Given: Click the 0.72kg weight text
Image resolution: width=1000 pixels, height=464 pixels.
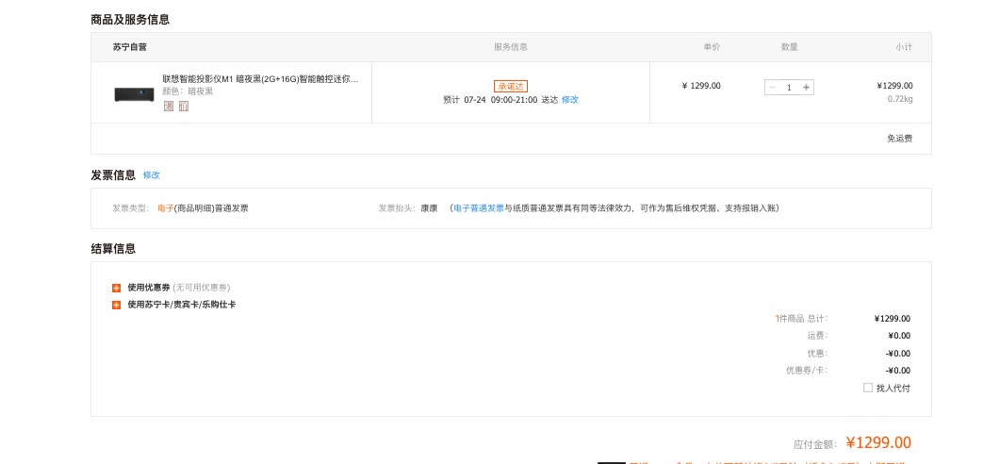Looking at the screenshot, I should 900,99.
